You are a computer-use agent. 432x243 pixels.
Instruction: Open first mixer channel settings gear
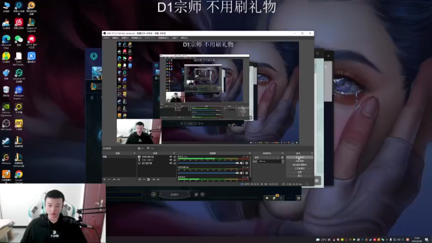coord(247,163)
